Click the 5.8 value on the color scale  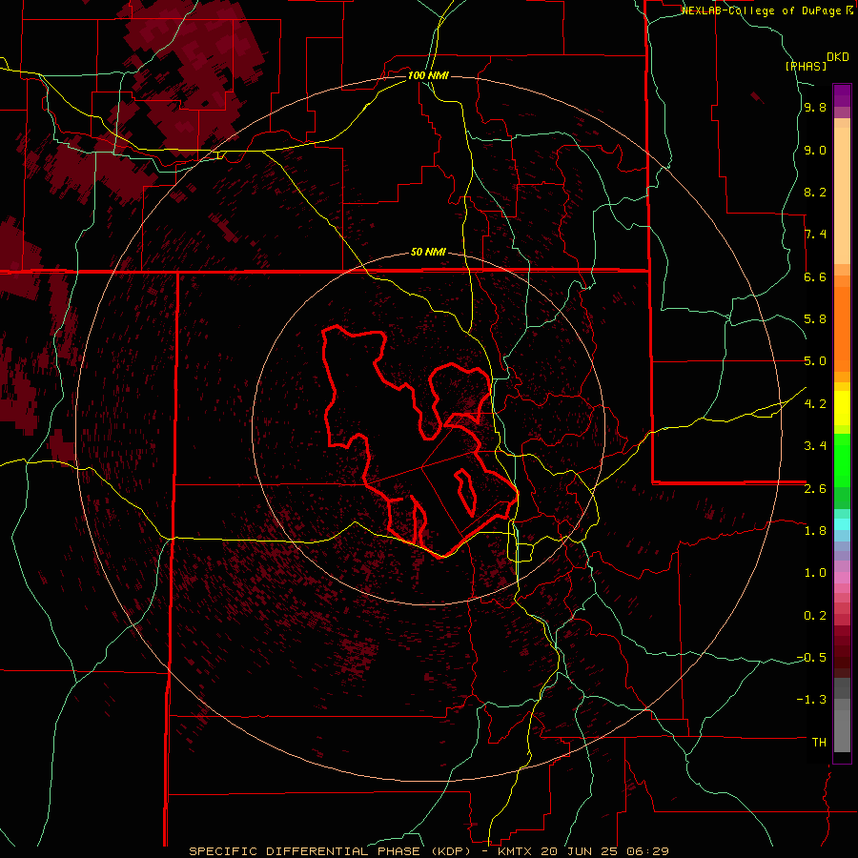815,319
